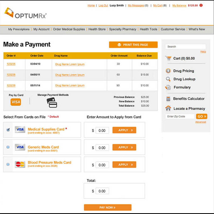This screenshot has height=214, width=214.
Task: Click the shopping cart icon in sidebar
Action: pyautogui.click(x=168, y=58)
